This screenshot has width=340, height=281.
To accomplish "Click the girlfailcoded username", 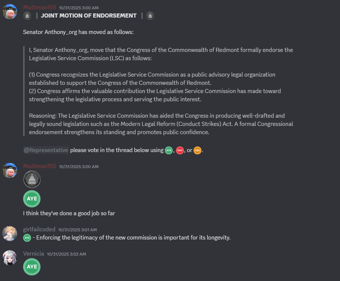I will point(39,229).
